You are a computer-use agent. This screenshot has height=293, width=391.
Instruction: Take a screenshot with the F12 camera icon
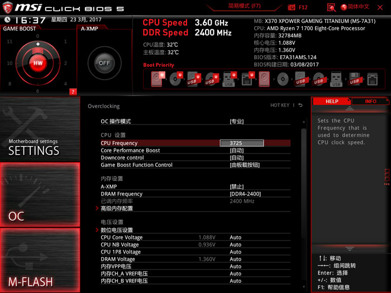click(291, 7)
